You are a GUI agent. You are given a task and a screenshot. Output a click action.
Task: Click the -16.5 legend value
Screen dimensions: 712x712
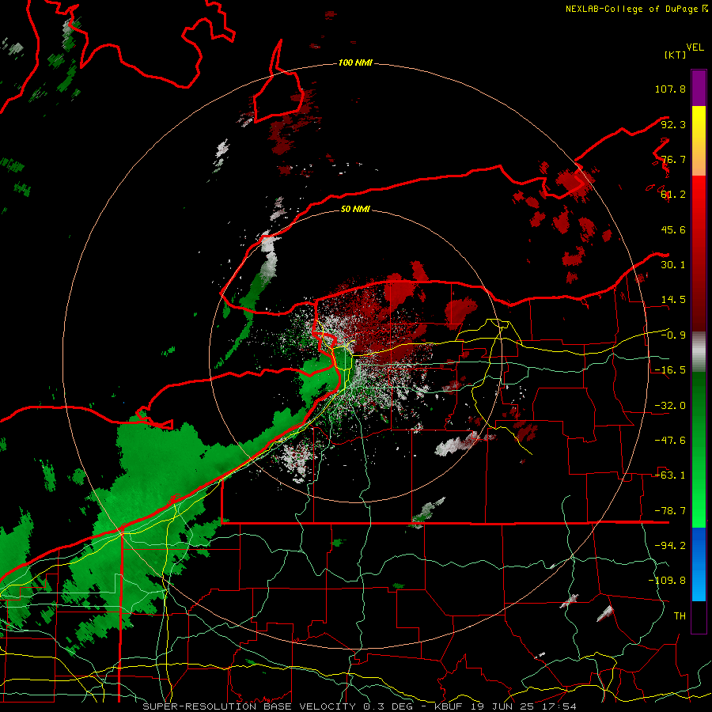[670, 370]
